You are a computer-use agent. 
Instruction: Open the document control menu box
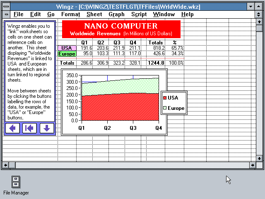6,15
